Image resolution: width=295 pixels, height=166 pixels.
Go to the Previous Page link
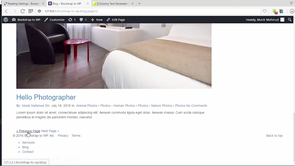click(x=28, y=131)
